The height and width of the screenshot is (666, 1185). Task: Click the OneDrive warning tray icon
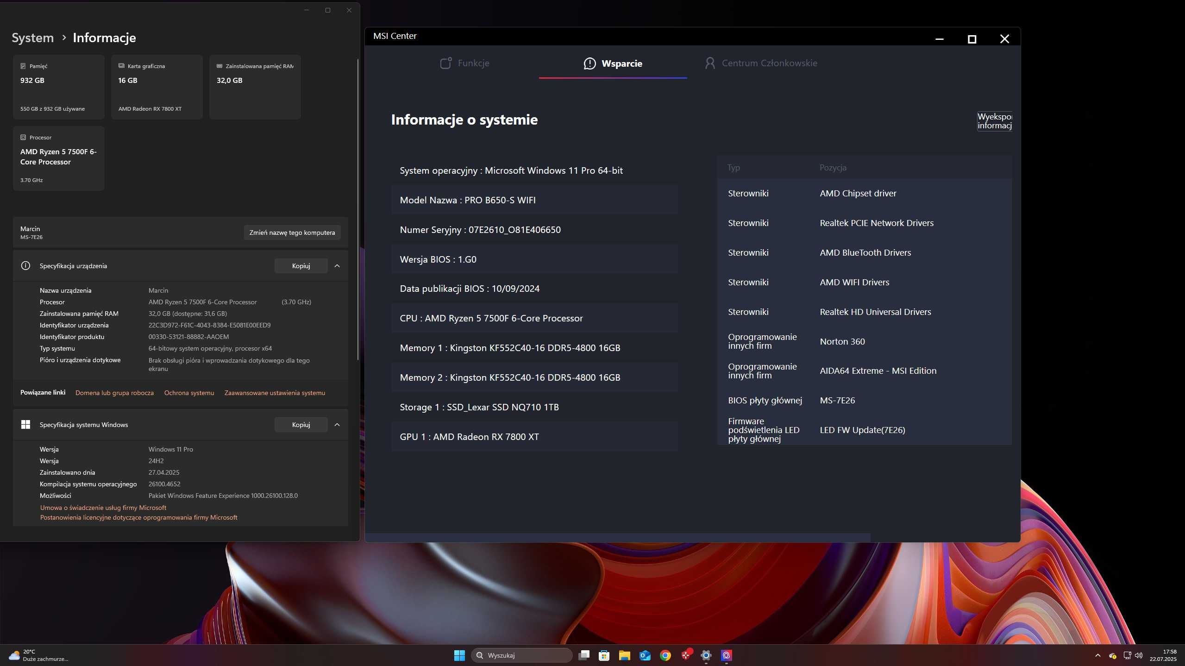point(1112,656)
